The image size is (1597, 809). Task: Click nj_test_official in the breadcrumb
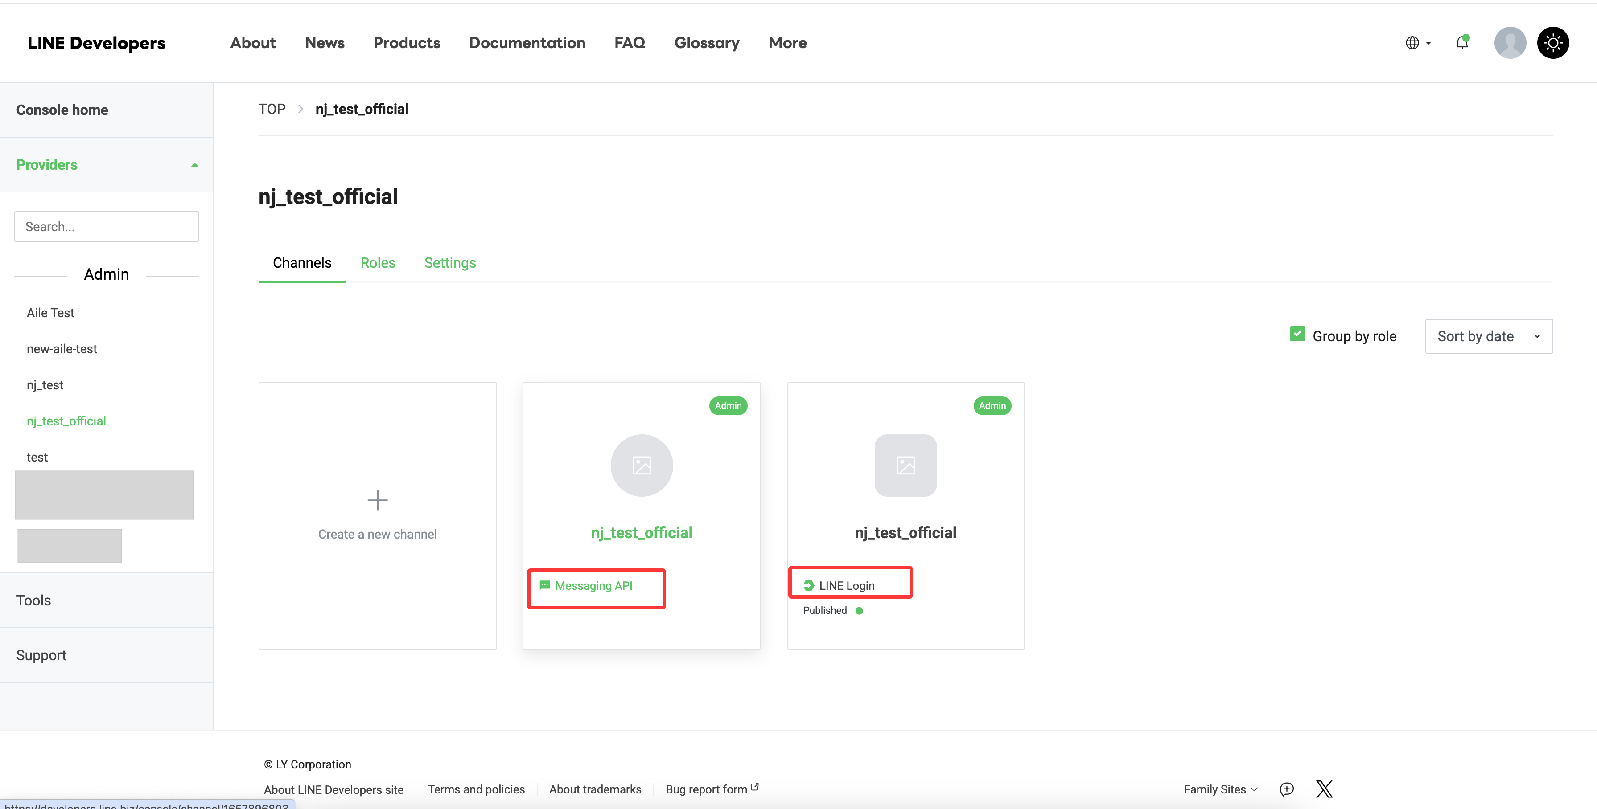coord(362,109)
